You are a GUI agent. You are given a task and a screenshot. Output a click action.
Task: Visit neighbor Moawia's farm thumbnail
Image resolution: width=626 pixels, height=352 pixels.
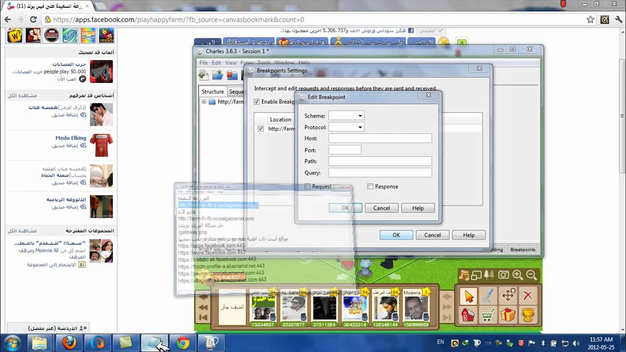pyautogui.click(x=416, y=308)
